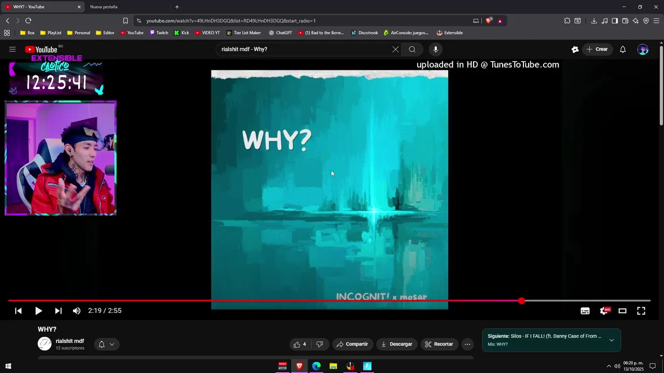The image size is (664, 373).
Task: Bookmark this page icon
Action: 125,21
